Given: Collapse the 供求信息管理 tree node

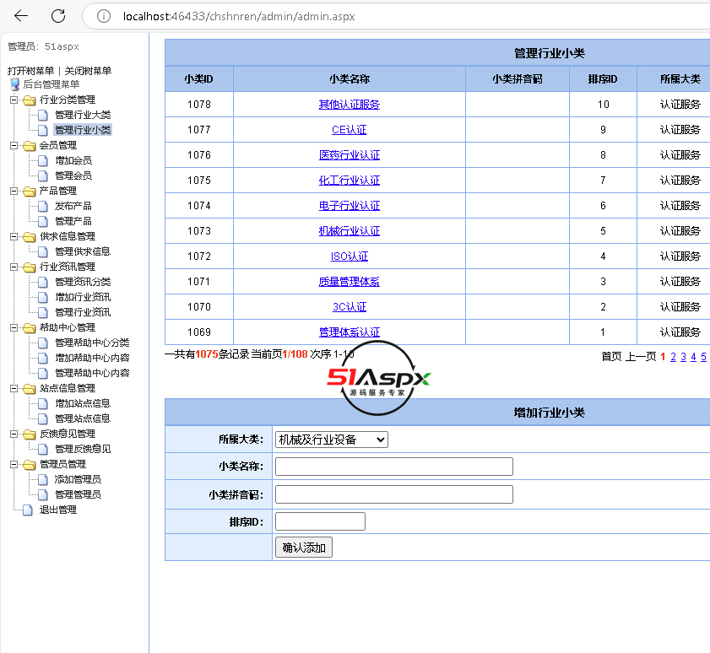Looking at the screenshot, I should click(14, 236).
